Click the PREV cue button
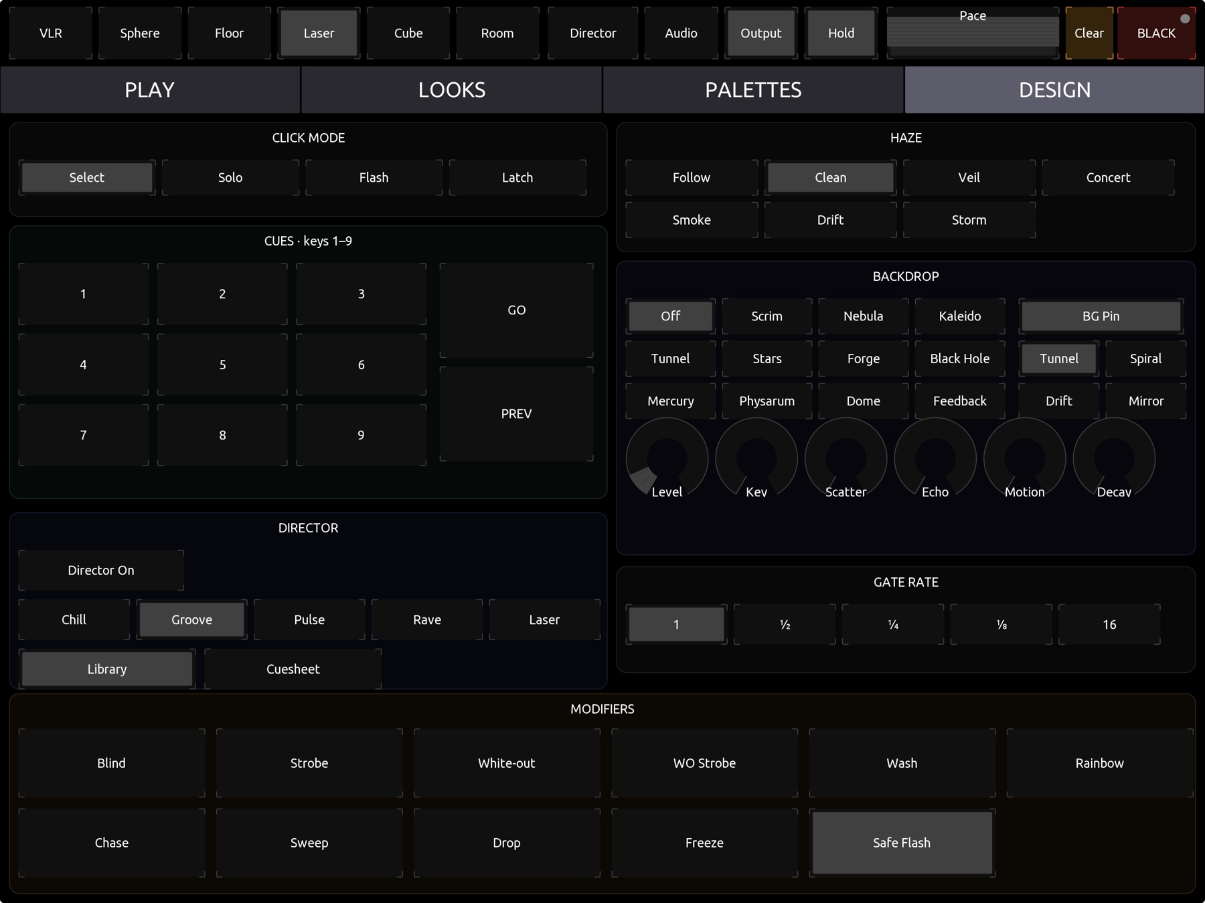Screen dimensions: 1205x903 516,413
